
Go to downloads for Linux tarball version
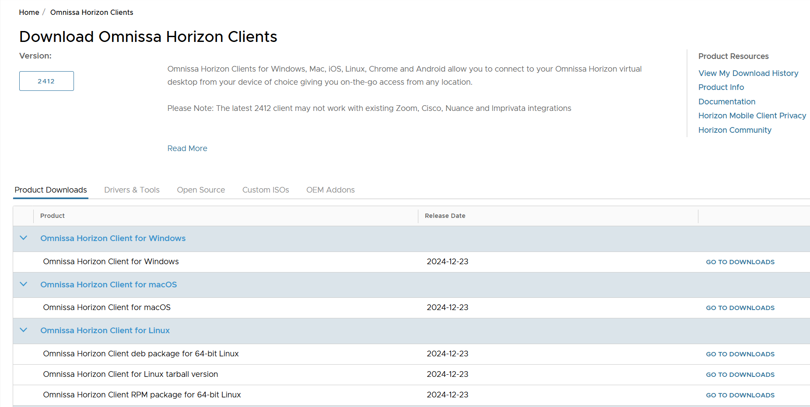[x=740, y=375]
